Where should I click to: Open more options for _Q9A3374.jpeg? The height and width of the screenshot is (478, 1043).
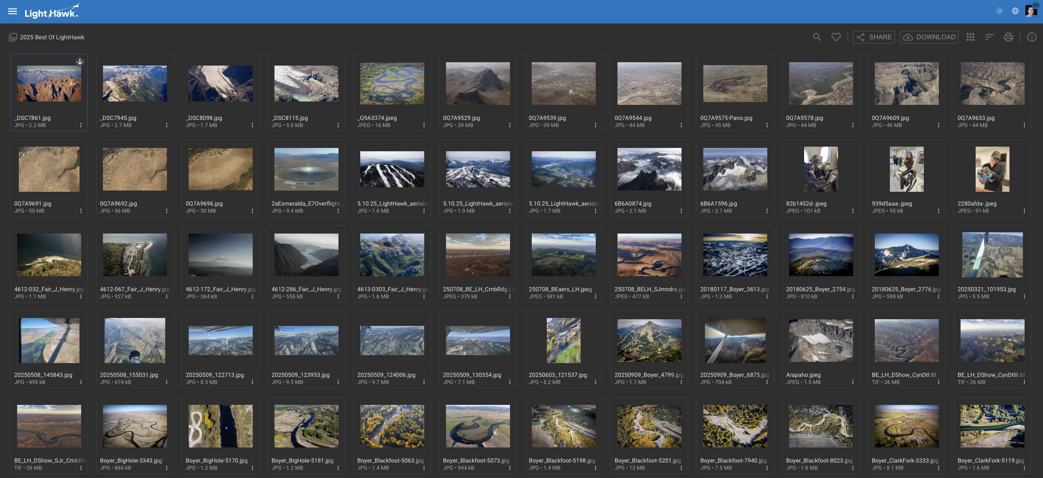(424, 125)
